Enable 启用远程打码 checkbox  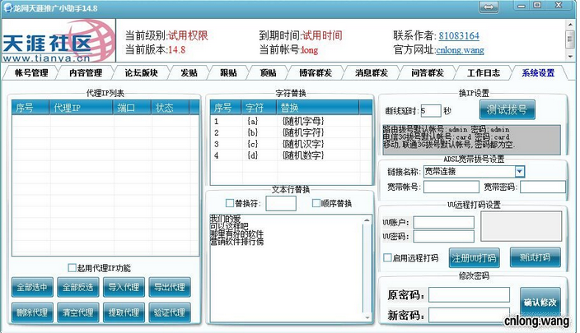(387, 257)
